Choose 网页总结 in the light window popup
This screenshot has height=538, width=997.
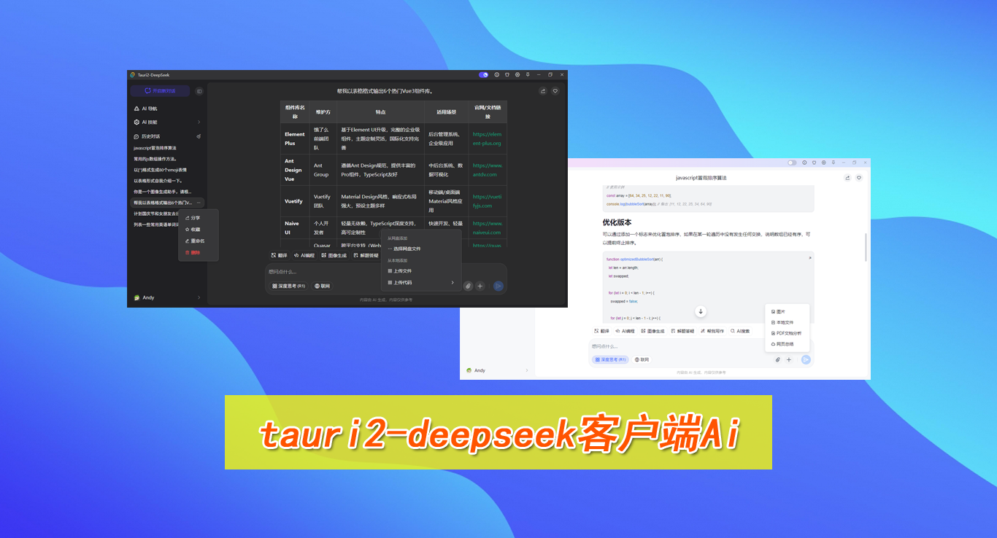point(787,344)
